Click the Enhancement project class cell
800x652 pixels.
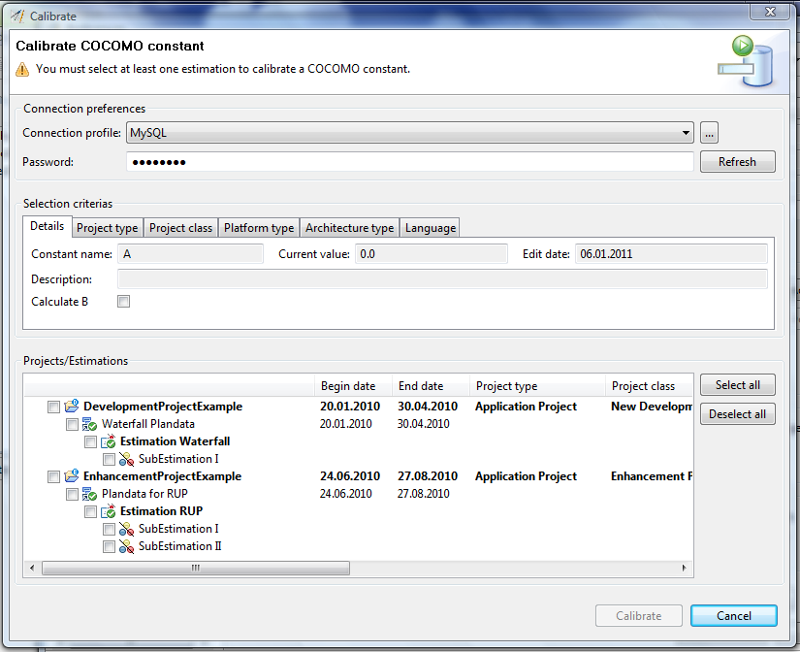652,476
